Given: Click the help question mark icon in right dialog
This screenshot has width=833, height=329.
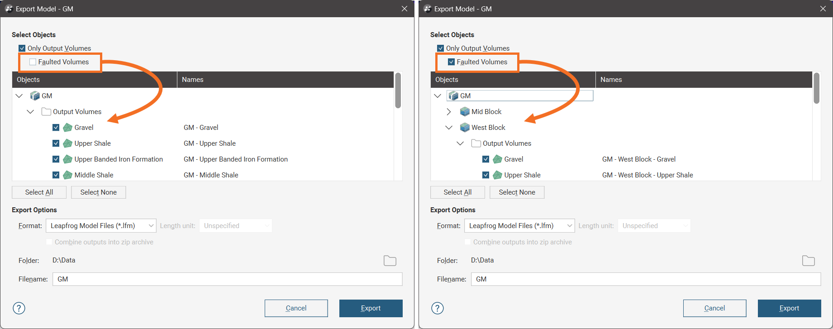Looking at the screenshot, I should click(438, 308).
